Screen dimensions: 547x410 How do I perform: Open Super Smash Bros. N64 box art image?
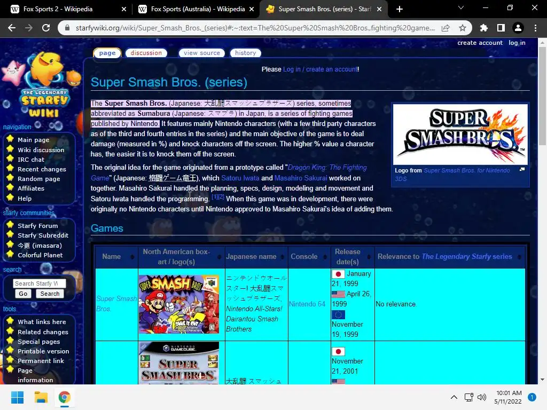(179, 304)
